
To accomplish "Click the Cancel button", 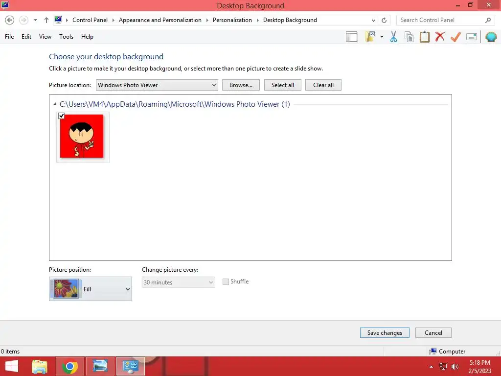I will click(433, 333).
